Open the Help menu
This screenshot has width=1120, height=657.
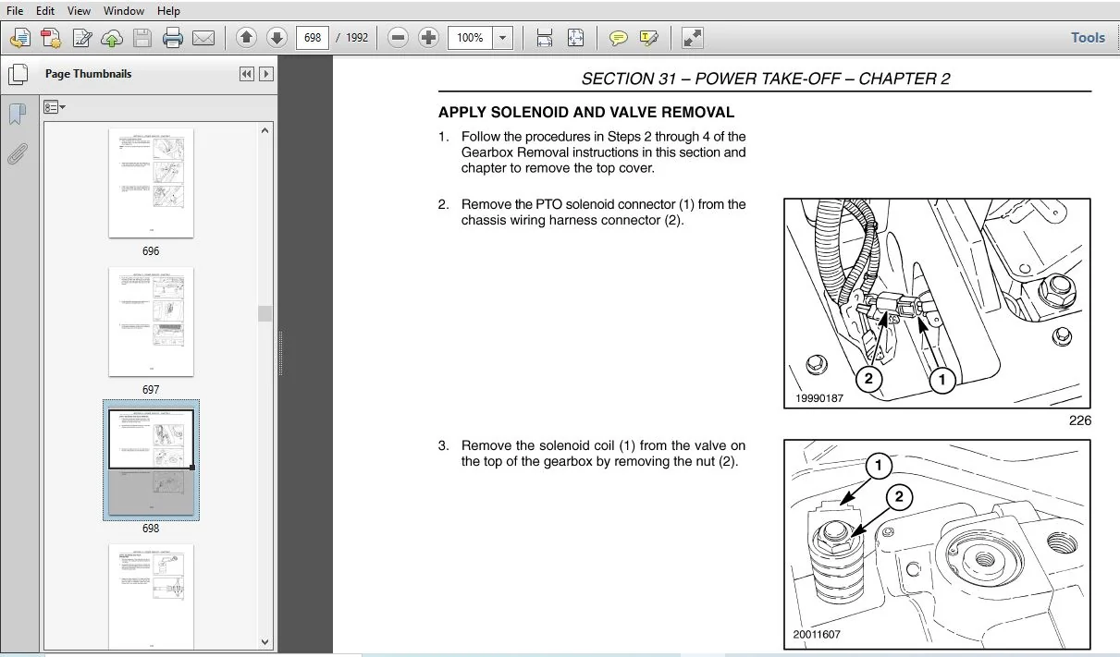click(x=168, y=11)
